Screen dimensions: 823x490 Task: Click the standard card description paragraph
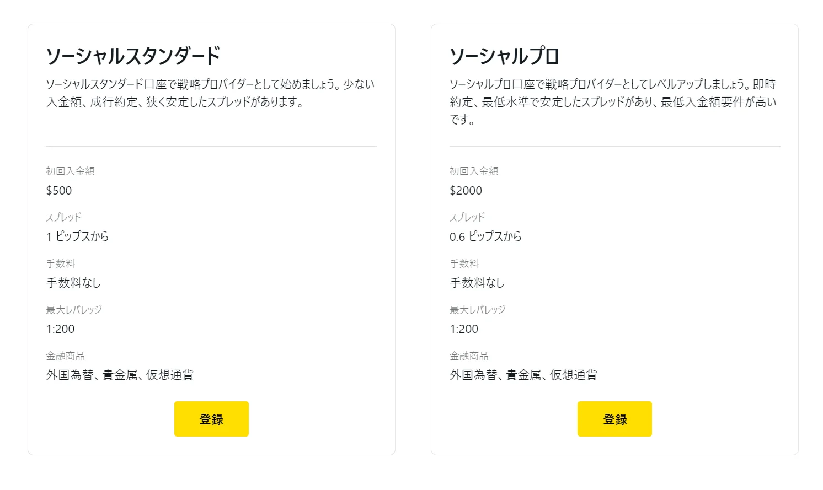pos(210,93)
